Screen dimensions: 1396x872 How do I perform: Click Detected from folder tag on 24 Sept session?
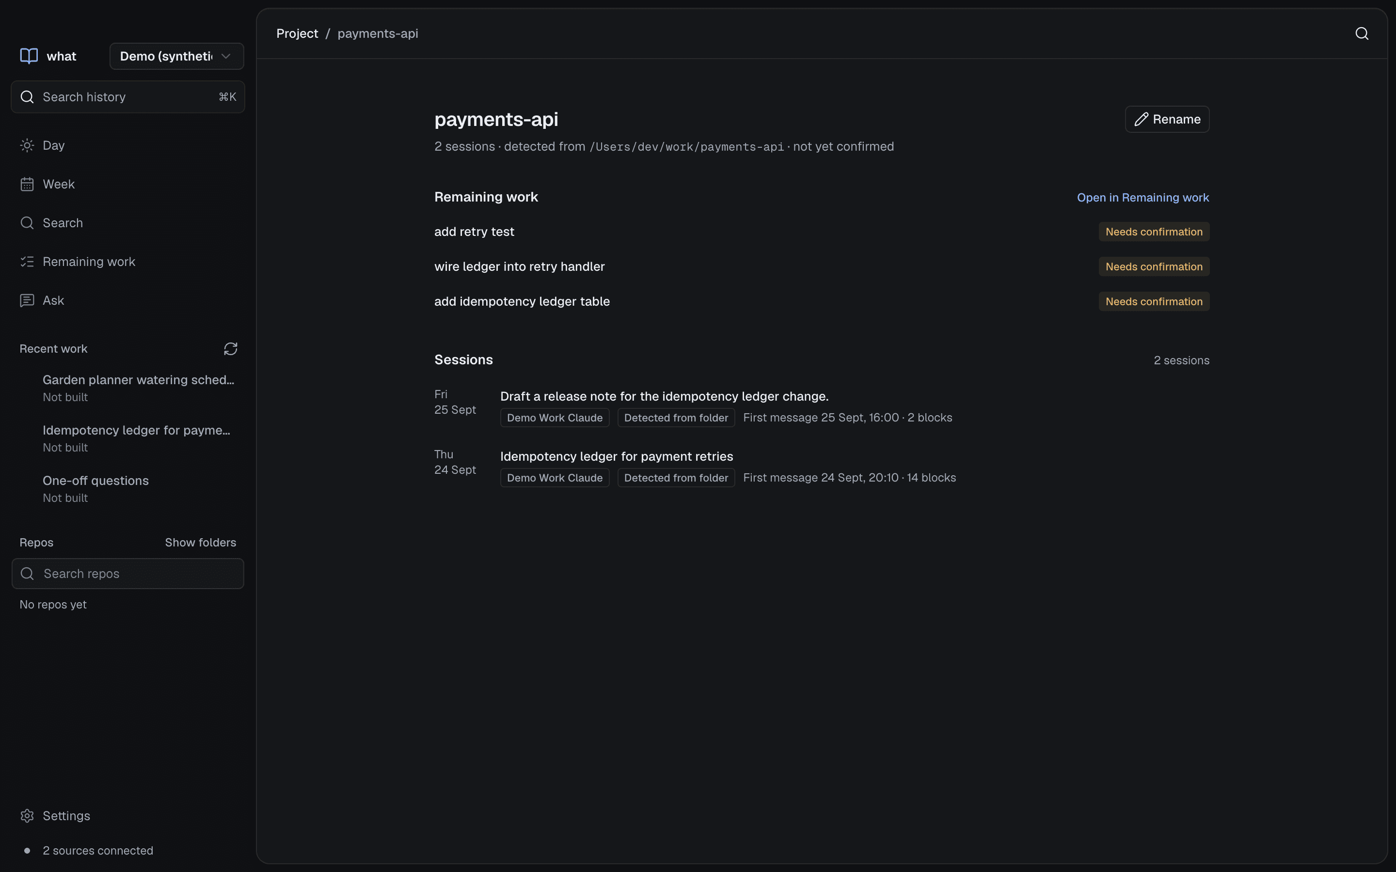[676, 478]
